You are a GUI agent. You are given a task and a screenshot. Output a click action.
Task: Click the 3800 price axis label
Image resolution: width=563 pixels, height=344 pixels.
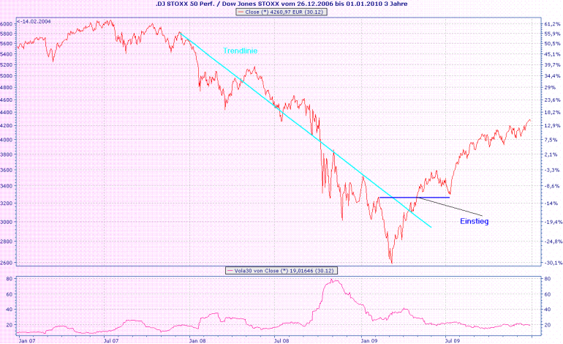(6, 154)
